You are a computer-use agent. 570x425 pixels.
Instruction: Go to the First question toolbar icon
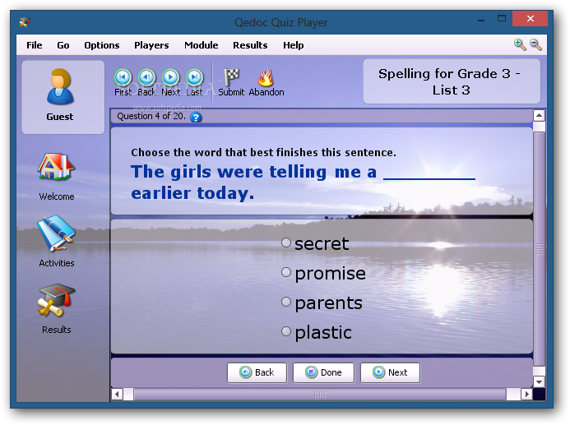[x=123, y=77]
